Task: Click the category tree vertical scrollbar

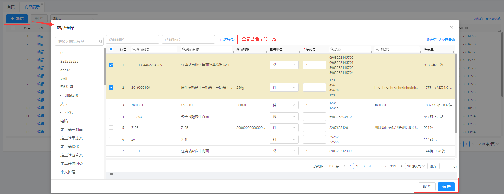Action: pos(105,66)
